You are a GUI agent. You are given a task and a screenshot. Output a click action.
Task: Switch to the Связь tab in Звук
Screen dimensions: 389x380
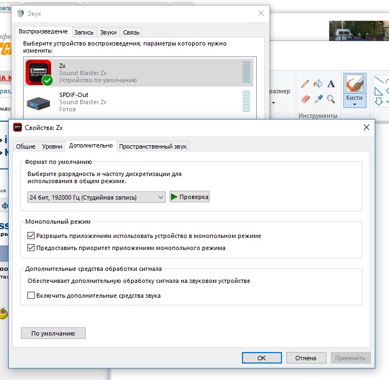click(x=131, y=32)
